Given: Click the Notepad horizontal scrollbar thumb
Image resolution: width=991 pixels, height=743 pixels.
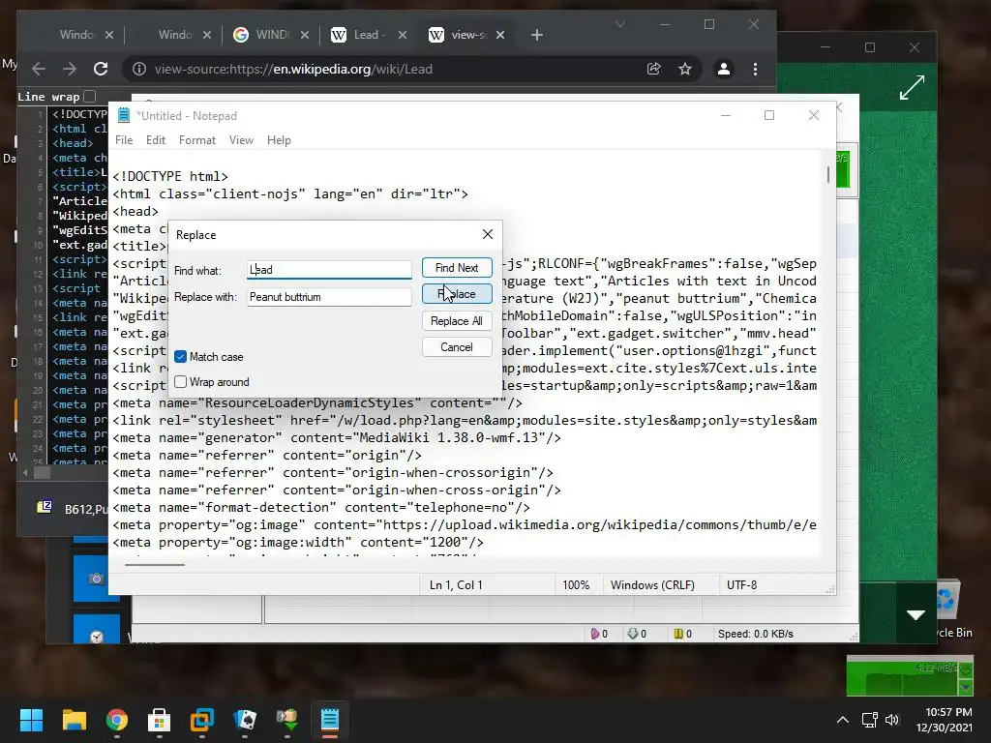Looking at the screenshot, I should click(x=155, y=565).
